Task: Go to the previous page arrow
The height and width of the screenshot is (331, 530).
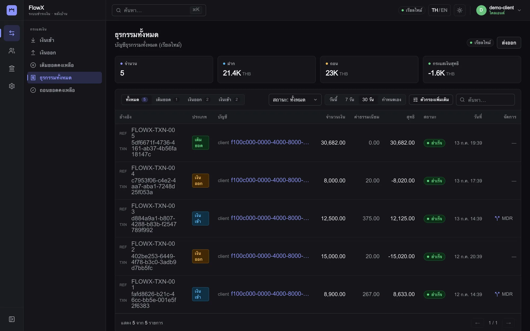Action: point(478,323)
